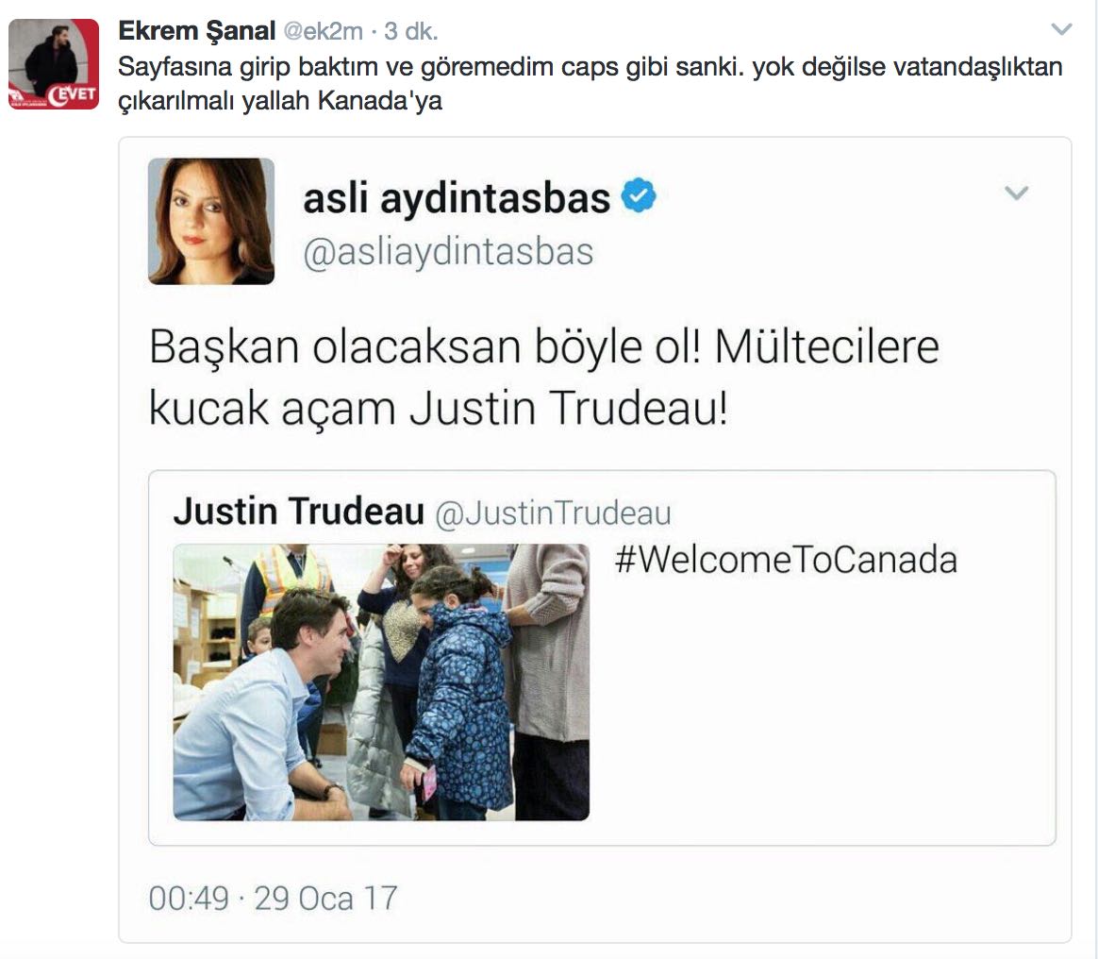Screen dimensions: 1098x959
Task: Open asli aydintasbas profile photo
Action: pyautogui.click(x=211, y=222)
